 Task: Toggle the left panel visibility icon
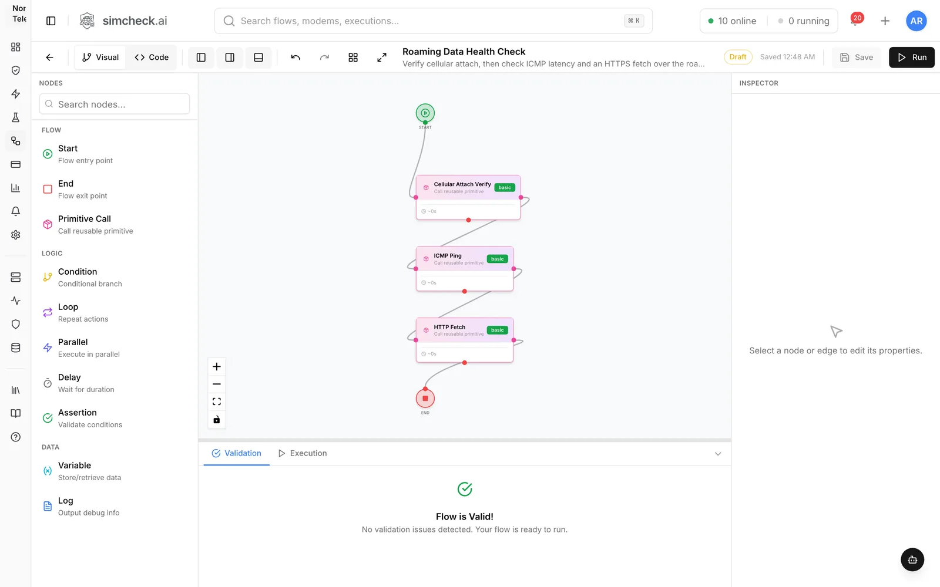(x=201, y=58)
